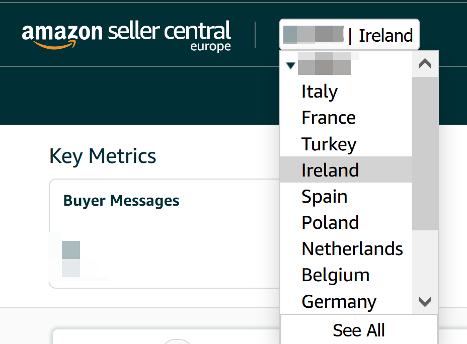Choose Belgium in the marketplace list
This screenshot has width=467, height=344.
coord(336,275)
